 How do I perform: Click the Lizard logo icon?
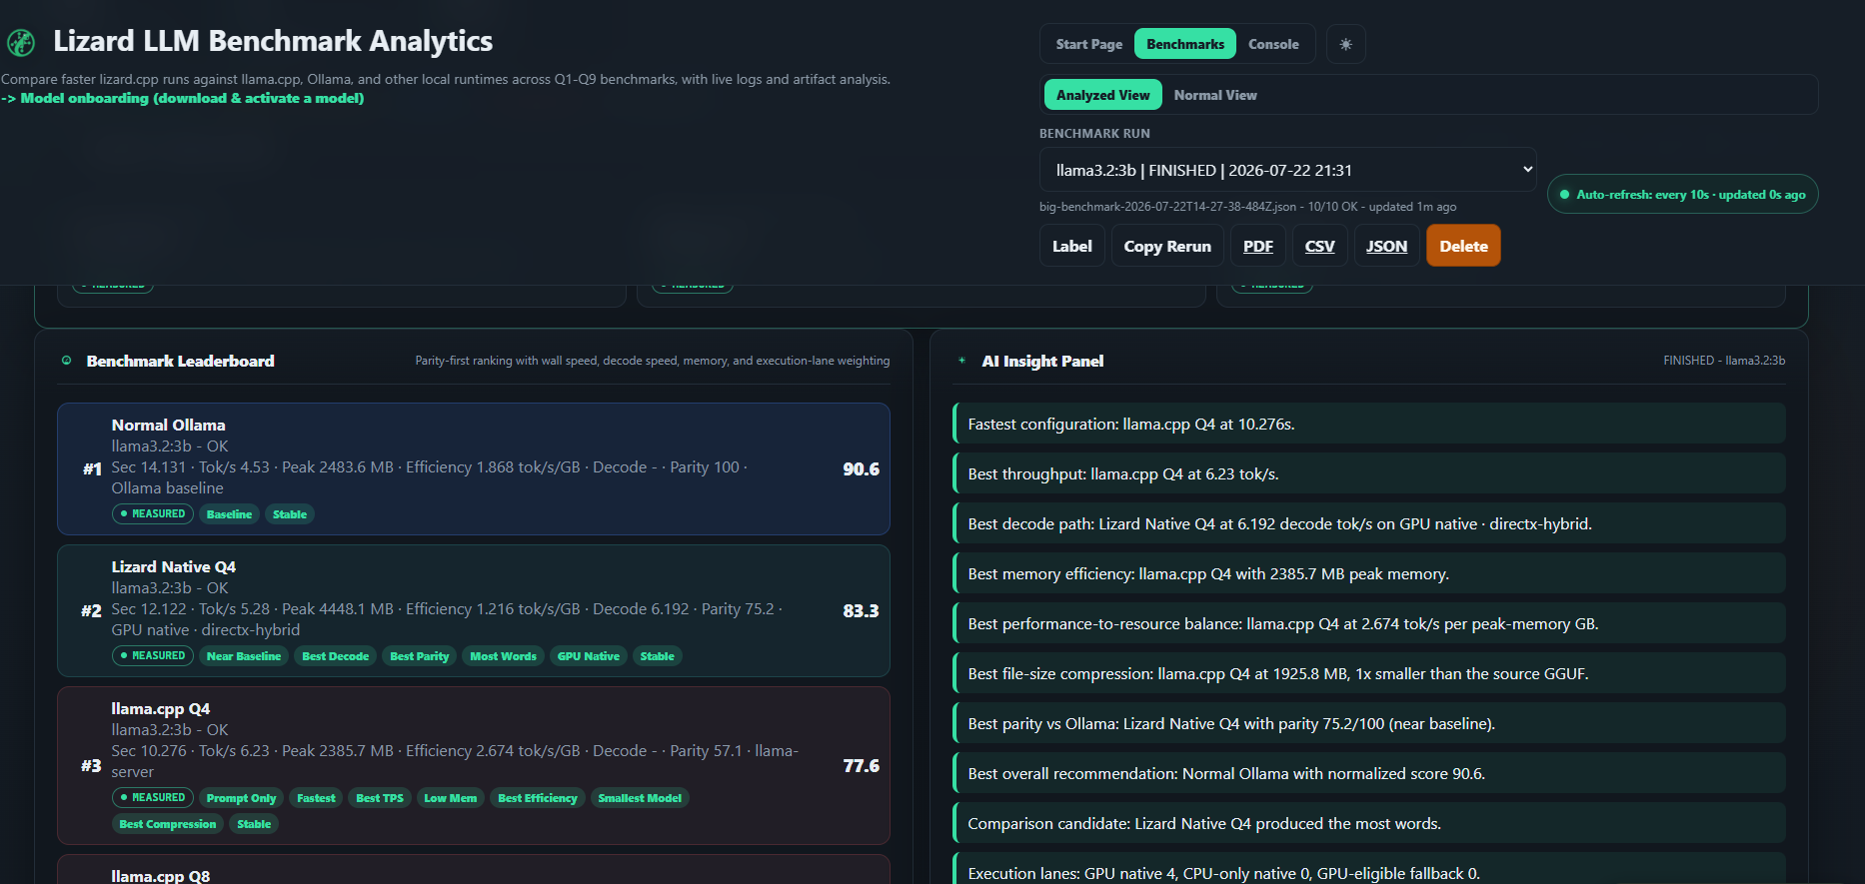click(x=21, y=42)
